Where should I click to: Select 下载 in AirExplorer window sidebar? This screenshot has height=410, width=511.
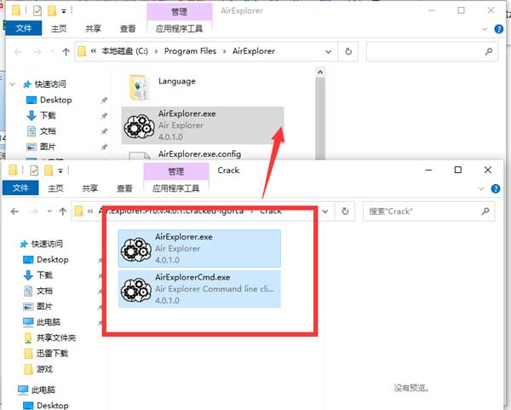[41, 115]
